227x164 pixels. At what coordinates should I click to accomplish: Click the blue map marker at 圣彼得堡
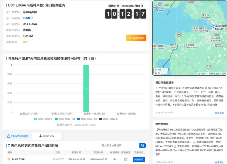pos(214,26)
